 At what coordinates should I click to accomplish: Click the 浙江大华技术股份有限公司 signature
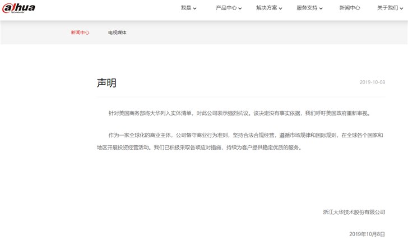click(x=354, y=212)
